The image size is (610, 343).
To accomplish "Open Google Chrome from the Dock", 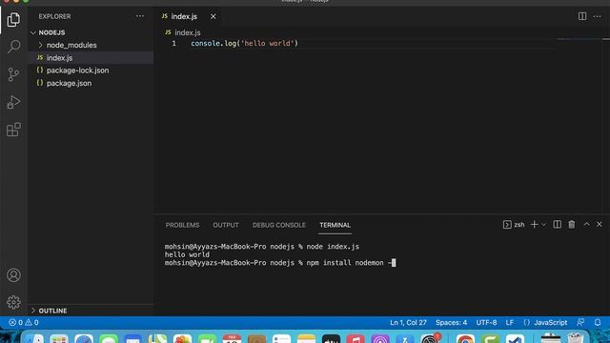I will click(x=465, y=339).
